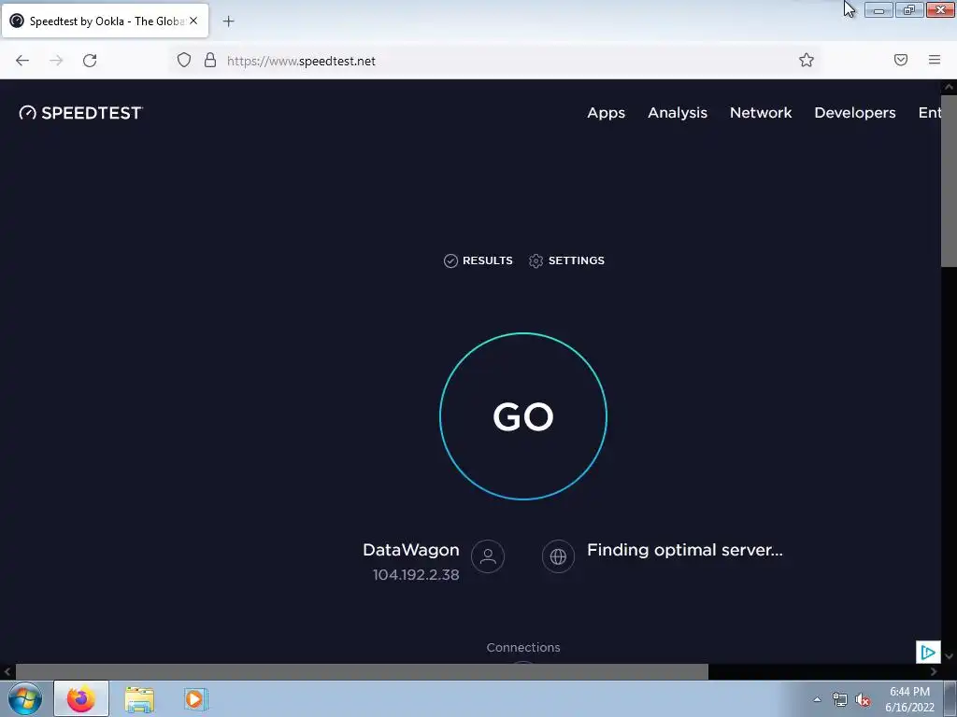The height and width of the screenshot is (717, 957).
Task: Open the Network menu item
Action: (x=761, y=113)
